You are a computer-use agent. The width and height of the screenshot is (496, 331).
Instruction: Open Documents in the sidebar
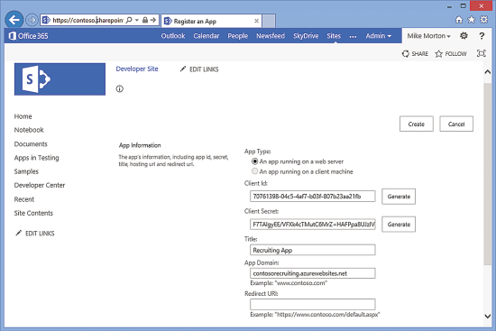point(31,144)
